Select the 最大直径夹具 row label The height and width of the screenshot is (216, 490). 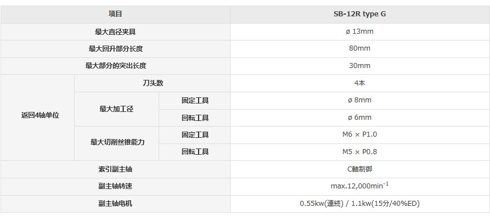(x=115, y=31)
